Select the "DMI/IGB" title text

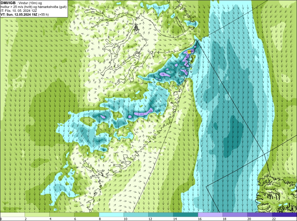(8, 3)
